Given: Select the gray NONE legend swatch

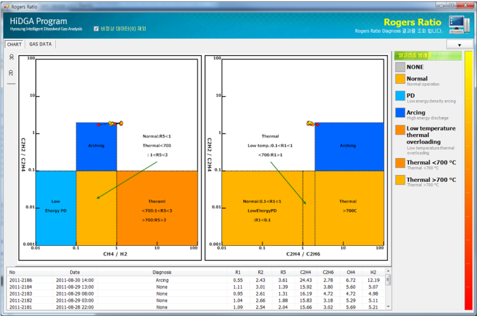Looking at the screenshot, I should 400,67.
